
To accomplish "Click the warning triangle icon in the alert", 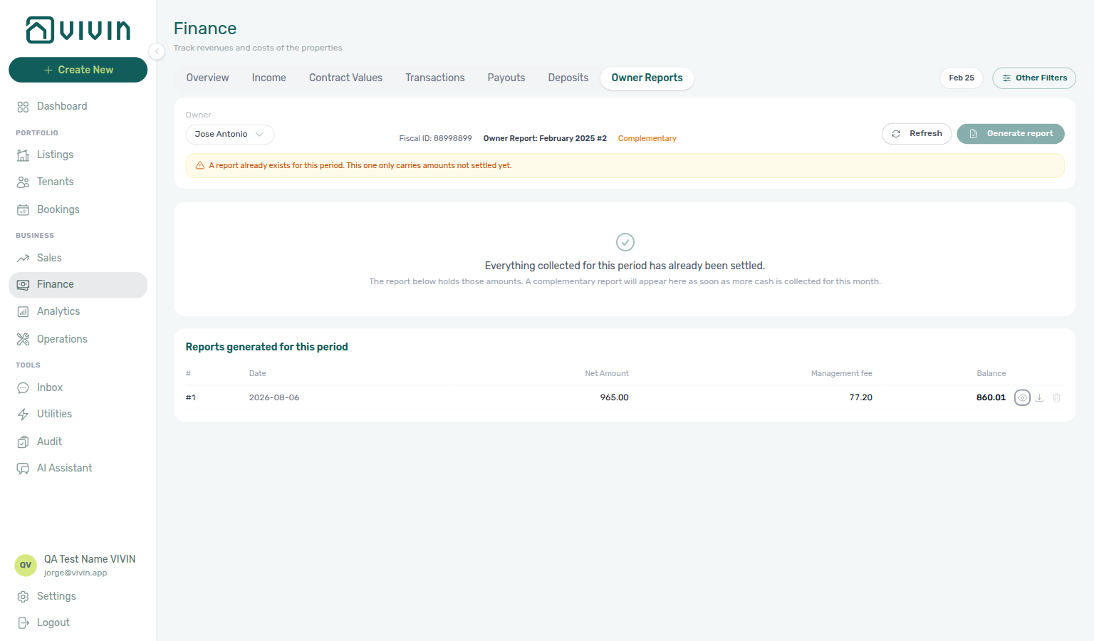I will click(x=200, y=166).
